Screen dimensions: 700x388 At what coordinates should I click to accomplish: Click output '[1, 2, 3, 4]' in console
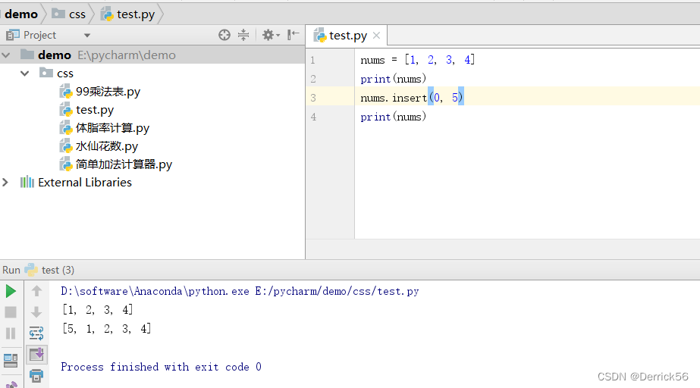coord(98,309)
